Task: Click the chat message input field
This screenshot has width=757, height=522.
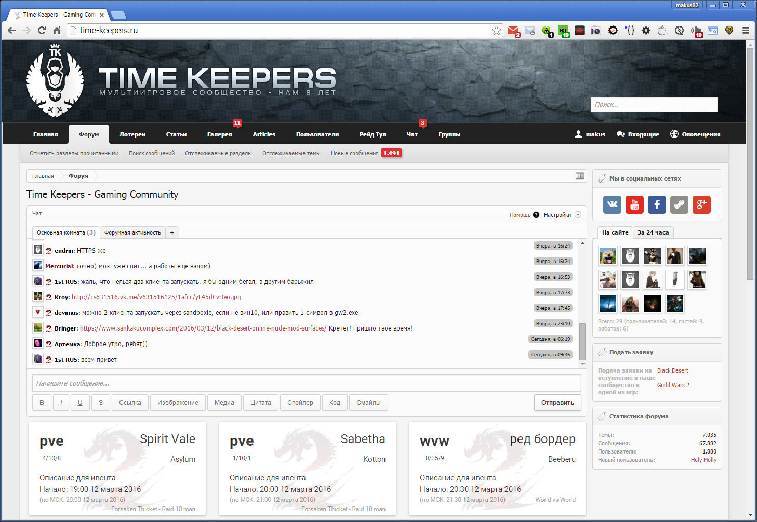Action: (307, 383)
